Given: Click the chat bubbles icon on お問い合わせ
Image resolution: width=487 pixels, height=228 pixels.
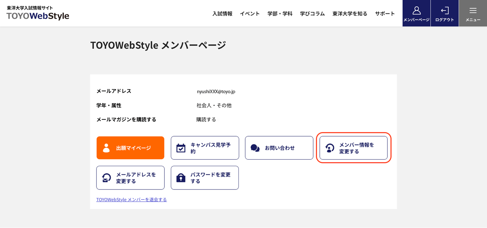Looking at the screenshot, I should click(x=255, y=148).
